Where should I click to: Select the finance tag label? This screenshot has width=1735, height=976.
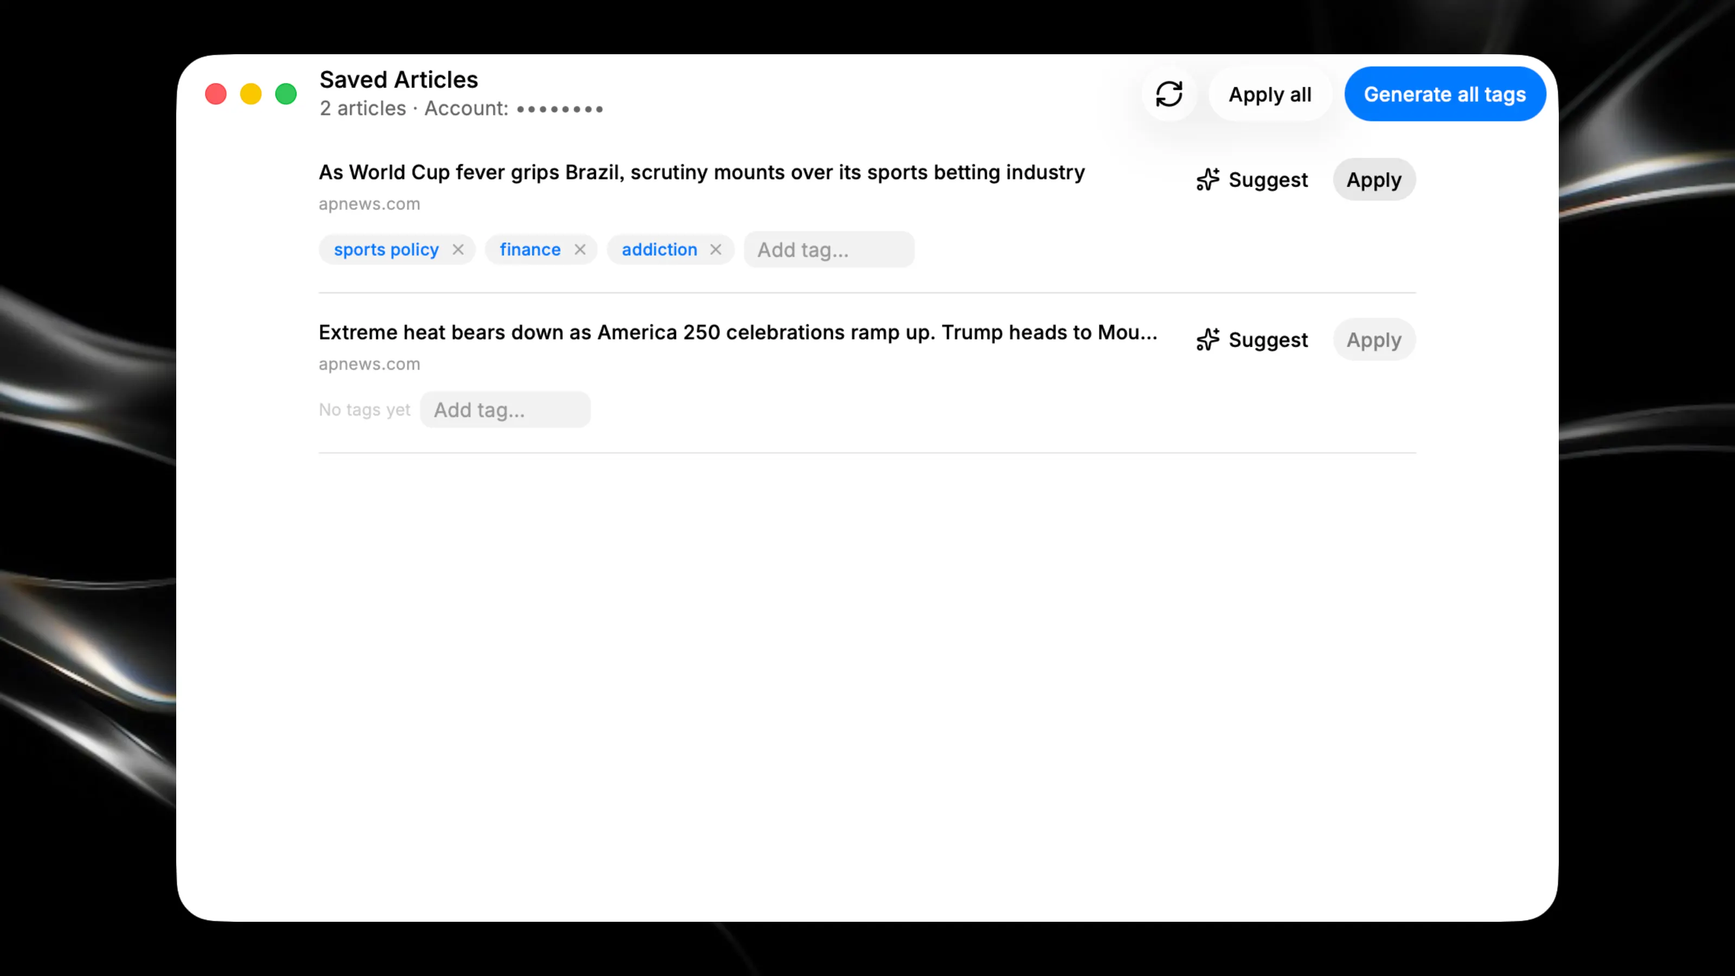pyautogui.click(x=530, y=250)
